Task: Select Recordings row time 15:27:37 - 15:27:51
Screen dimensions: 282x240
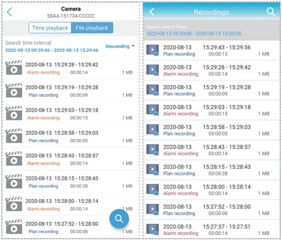Action: point(227,227)
